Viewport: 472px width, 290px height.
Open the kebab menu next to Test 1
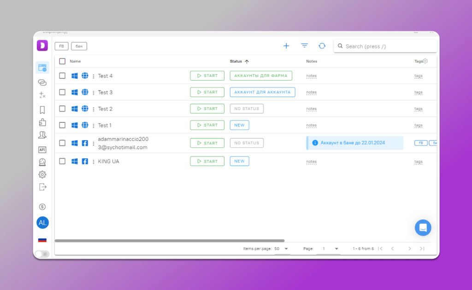pos(93,125)
